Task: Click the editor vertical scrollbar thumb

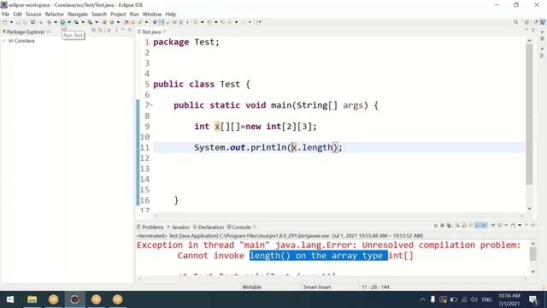Action: (529, 115)
